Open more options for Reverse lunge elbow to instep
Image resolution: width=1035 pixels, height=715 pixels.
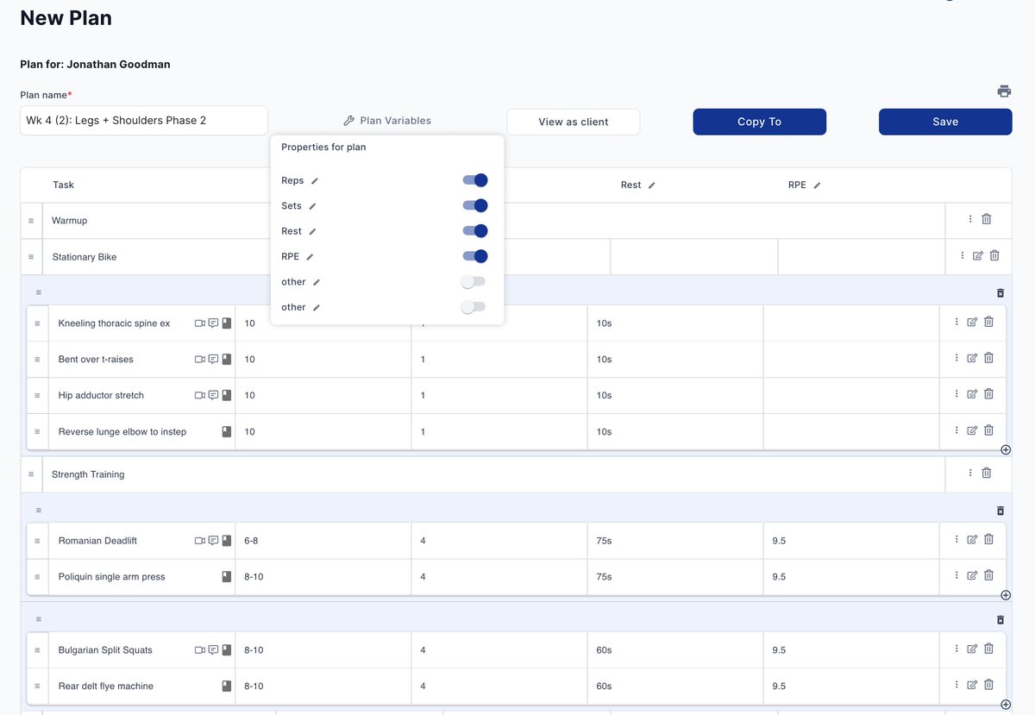coord(957,430)
